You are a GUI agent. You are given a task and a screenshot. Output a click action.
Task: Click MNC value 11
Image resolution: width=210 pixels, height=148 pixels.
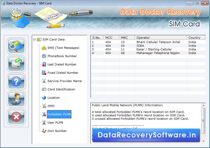coord(123,49)
